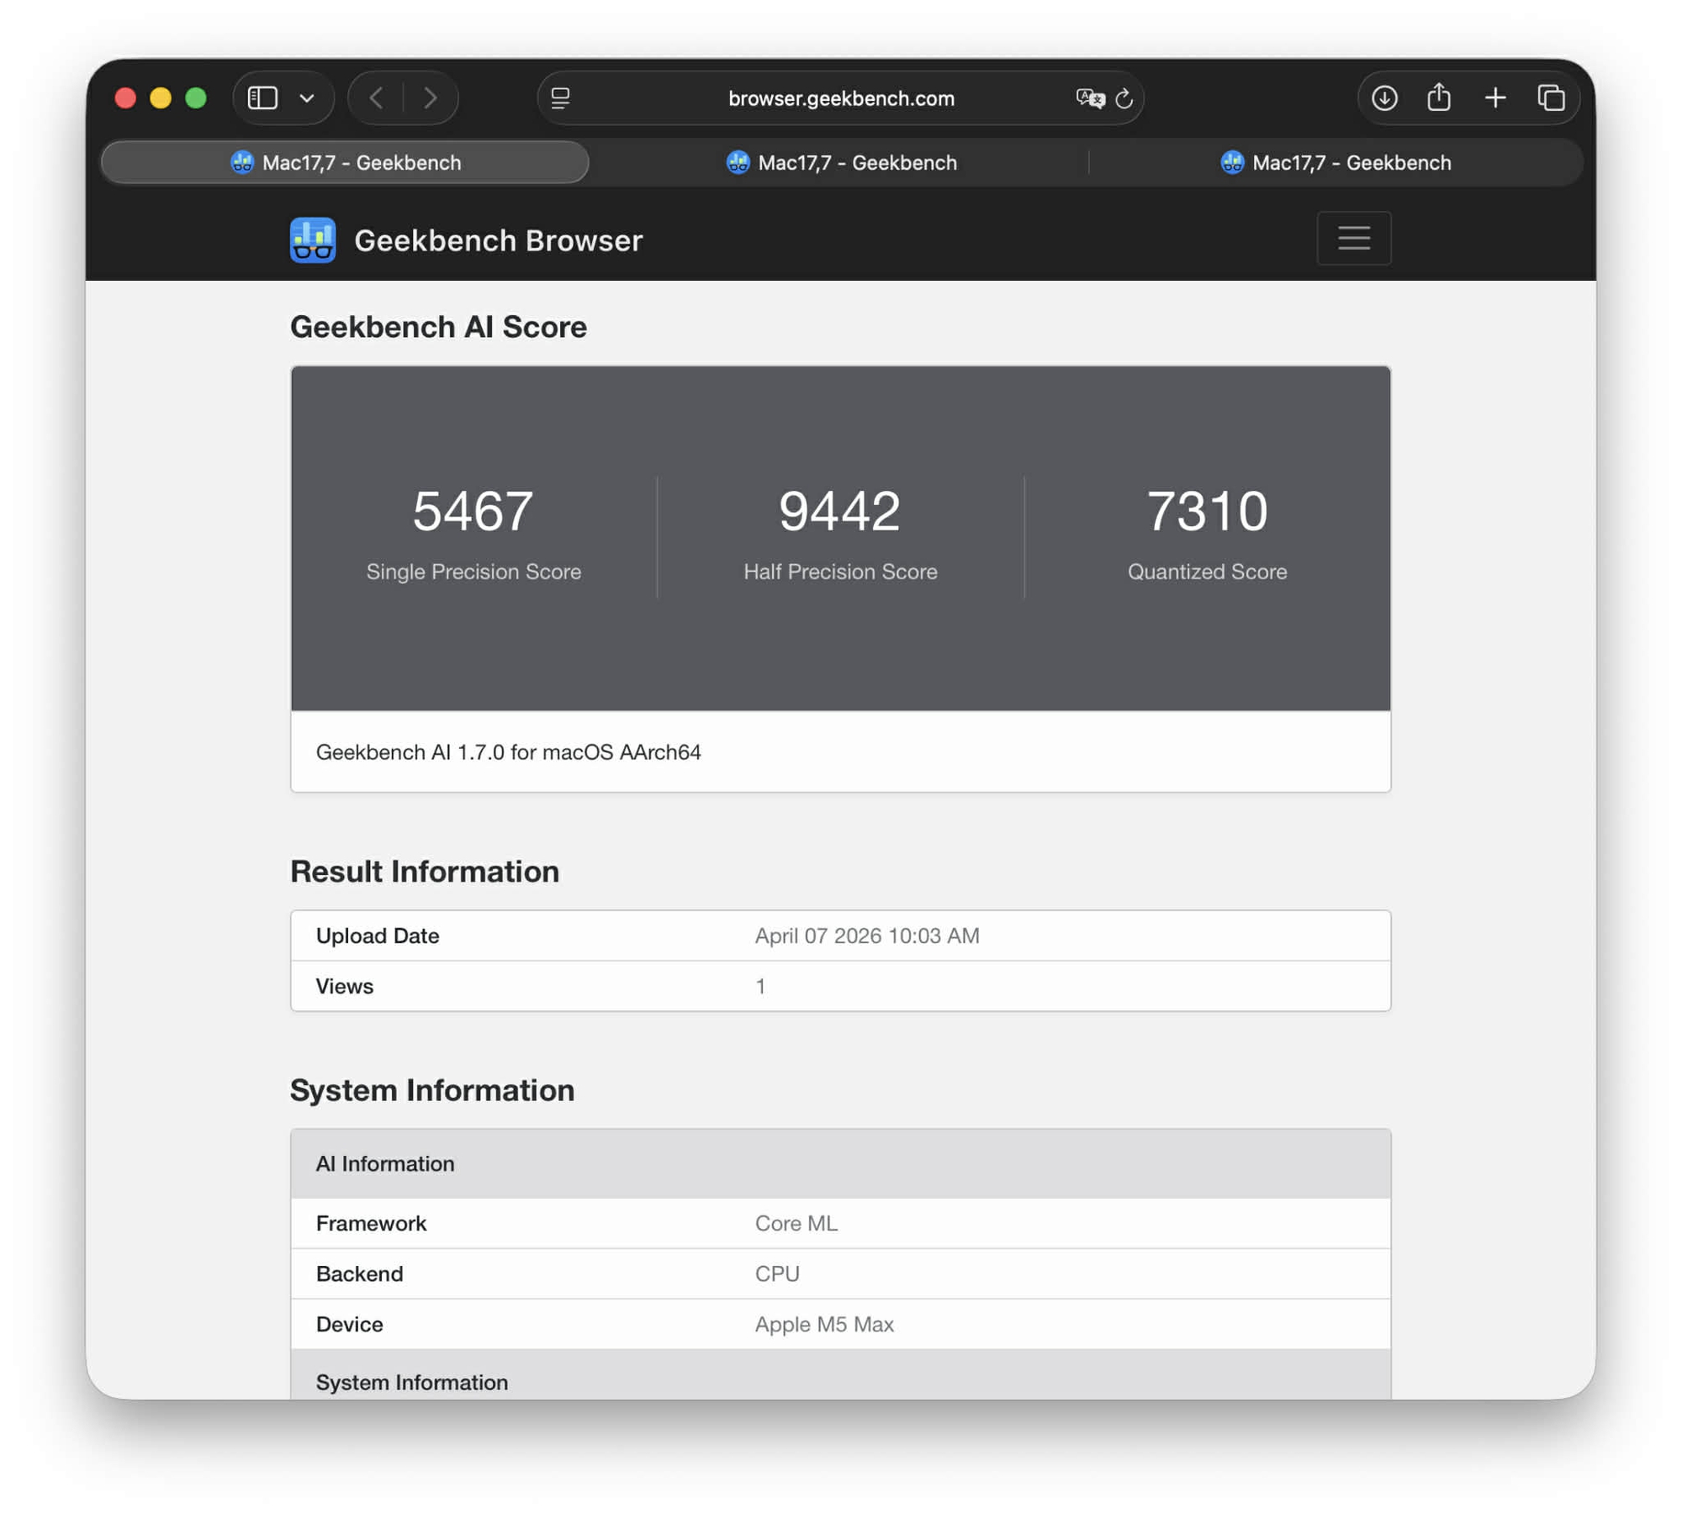Switch to the third Mac17,7 Geekbench tab
This screenshot has width=1682, height=1513.
point(1335,162)
